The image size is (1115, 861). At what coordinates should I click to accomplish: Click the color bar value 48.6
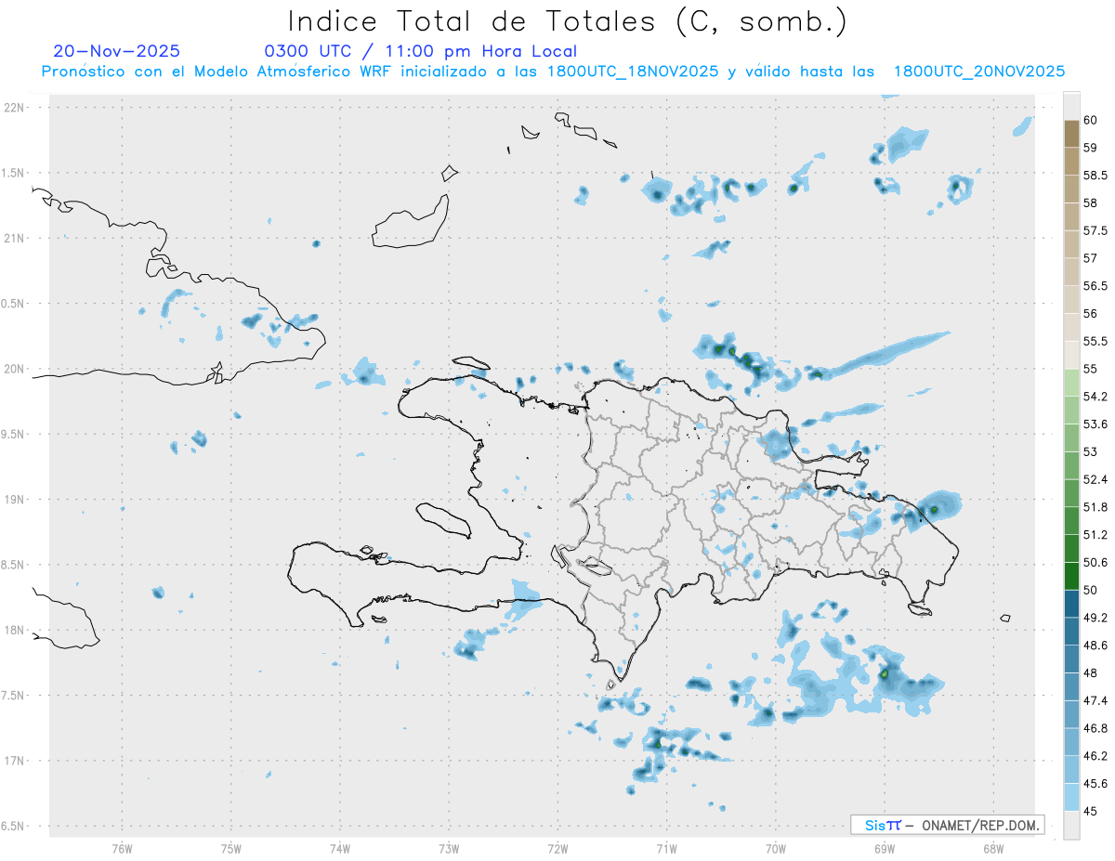tap(1095, 646)
